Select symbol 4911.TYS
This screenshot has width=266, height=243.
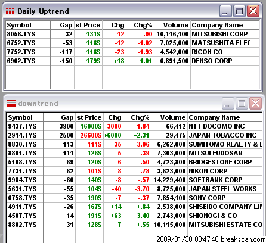[22, 207]
